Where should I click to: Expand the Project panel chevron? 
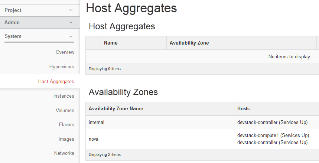[x=71, y=10]
